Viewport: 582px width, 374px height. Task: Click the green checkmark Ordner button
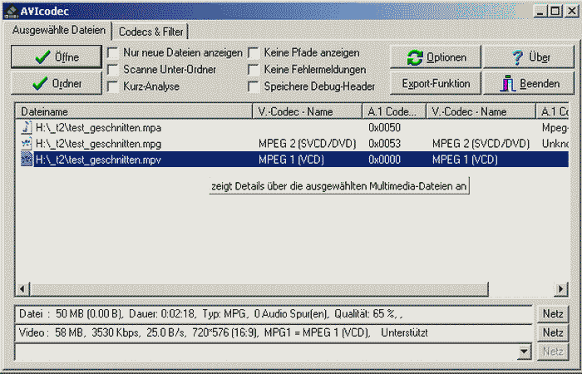(56, 83)
